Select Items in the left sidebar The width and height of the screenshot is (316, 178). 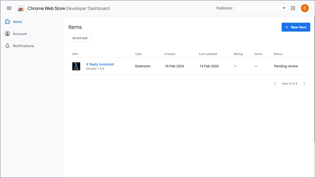tap(17, 22)
